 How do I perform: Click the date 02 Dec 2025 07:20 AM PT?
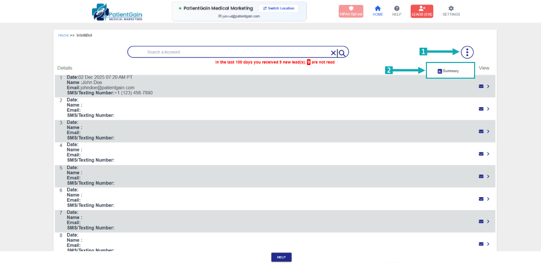106,77
